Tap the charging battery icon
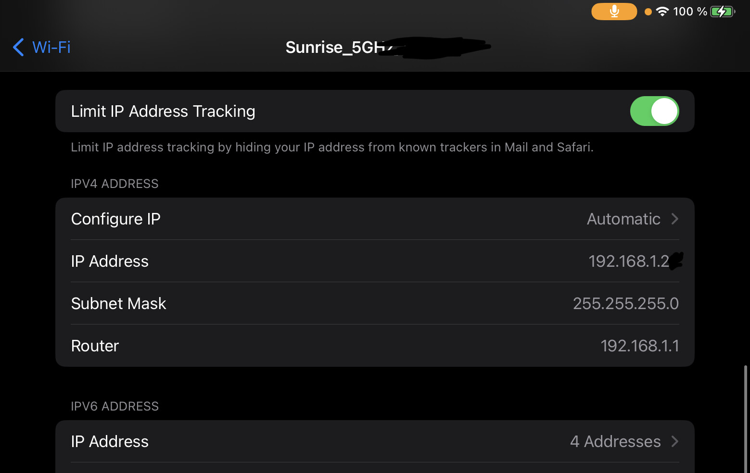Image resolution: width=750 pixels, height=473 pixels. (x=723, y=12)
